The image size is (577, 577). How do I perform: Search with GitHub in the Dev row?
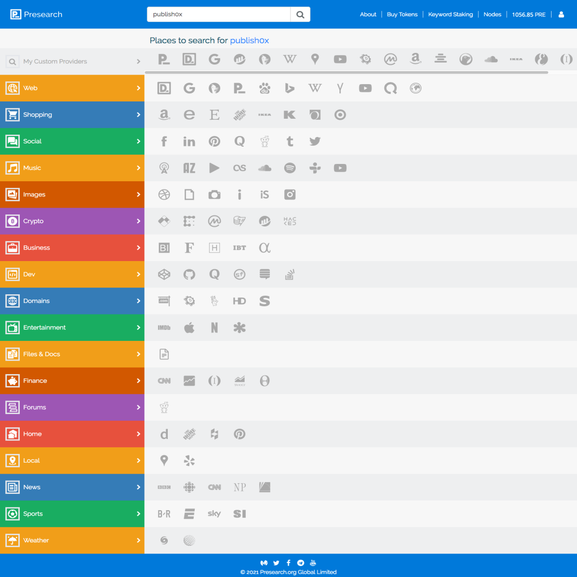tap(189, 275)
